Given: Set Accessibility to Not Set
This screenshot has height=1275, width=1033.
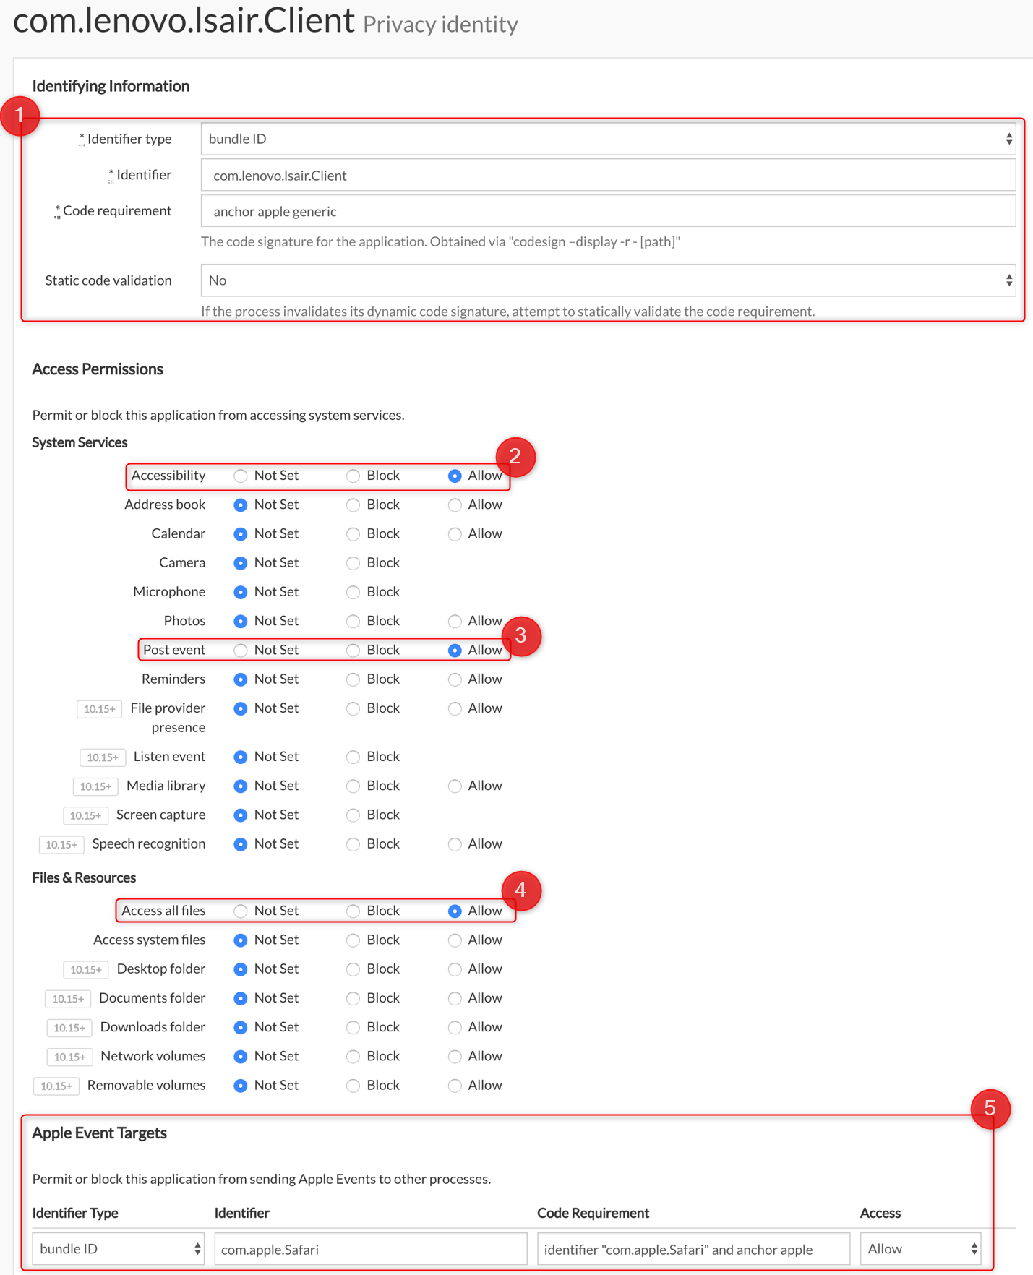Looking at the screenshot, I should (241, 476).
